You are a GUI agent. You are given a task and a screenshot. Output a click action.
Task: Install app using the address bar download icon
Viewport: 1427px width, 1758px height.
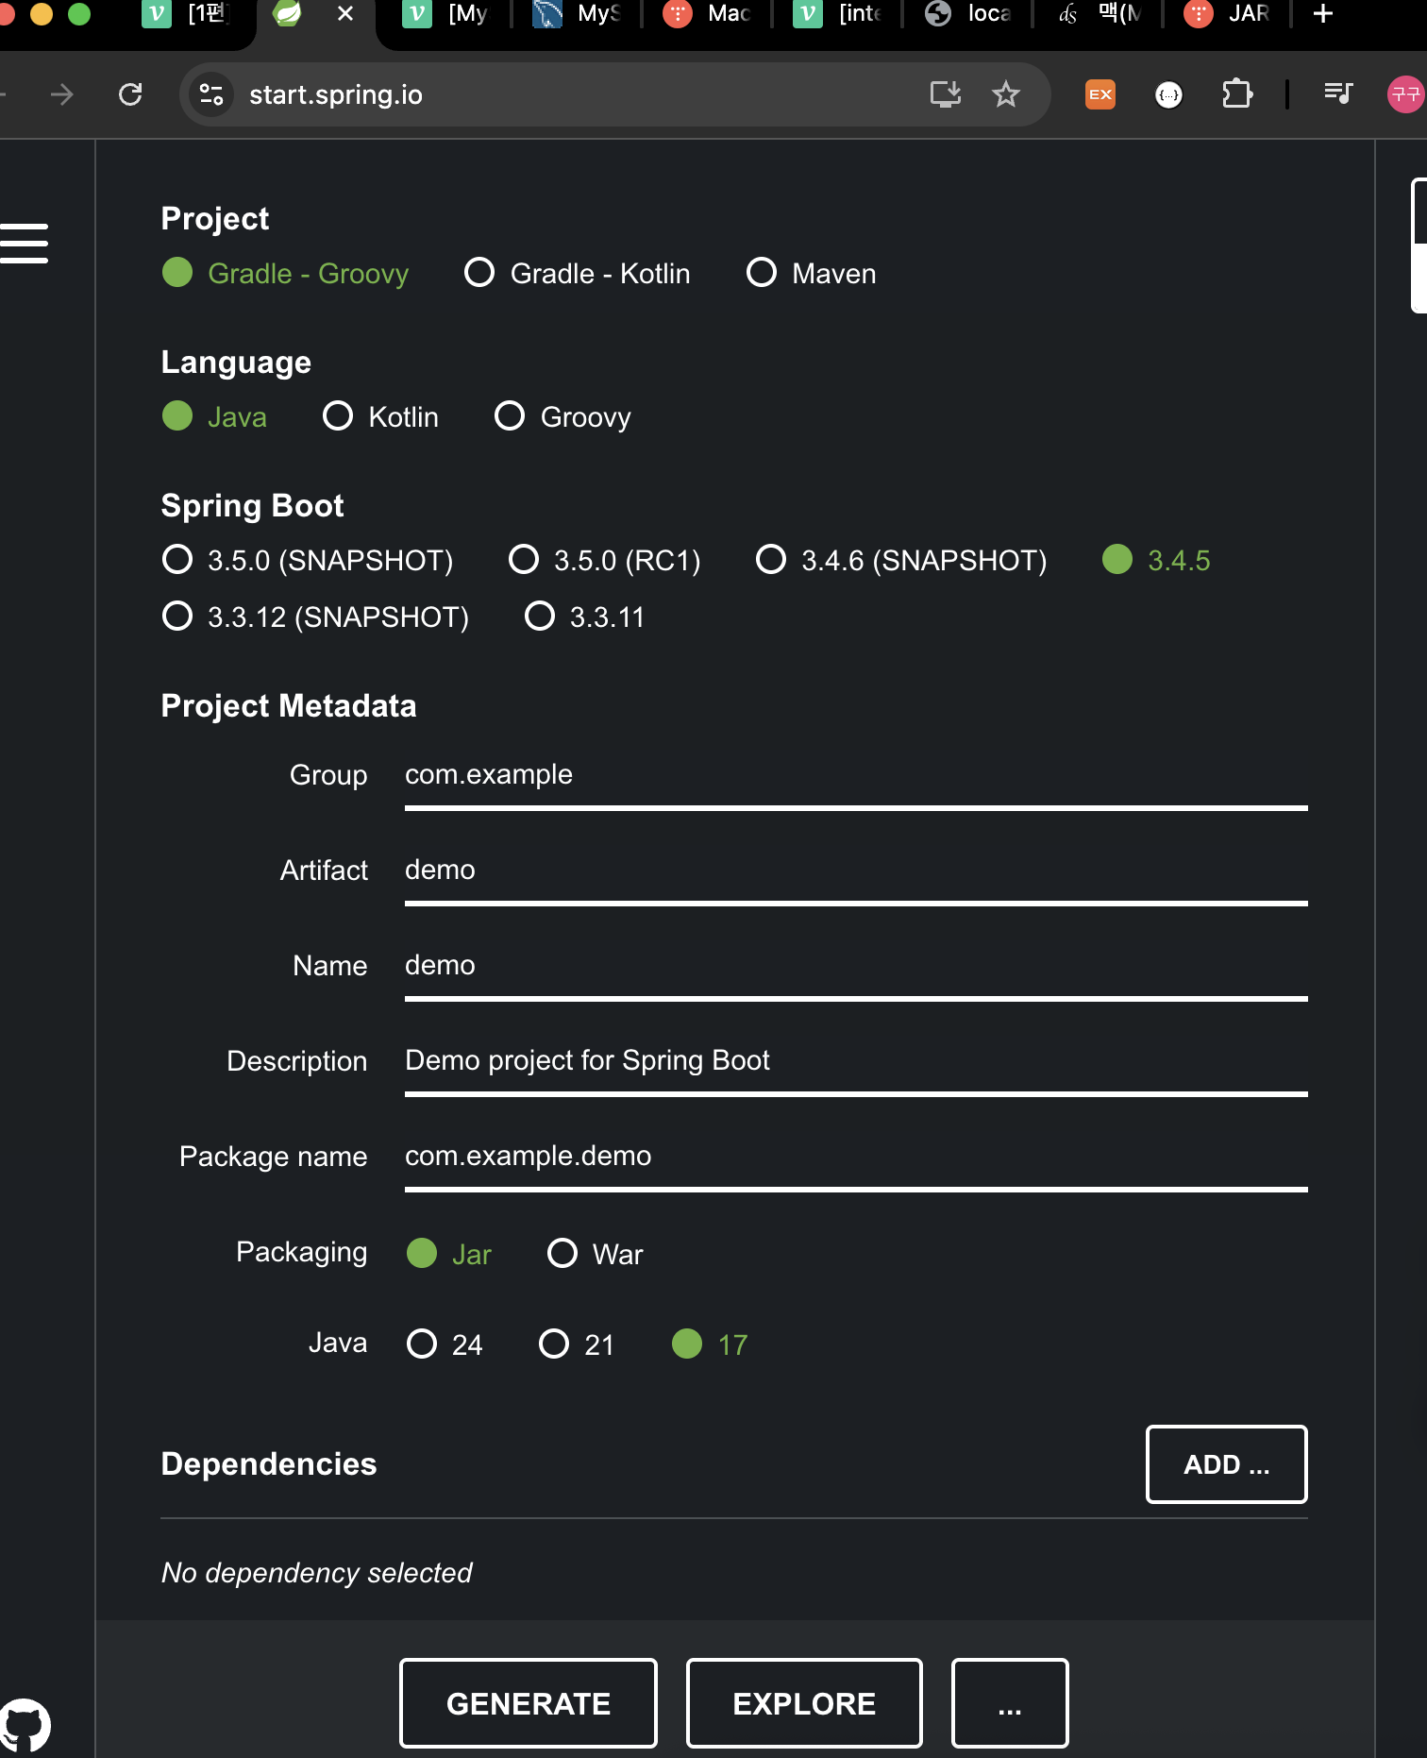point(945,94)
